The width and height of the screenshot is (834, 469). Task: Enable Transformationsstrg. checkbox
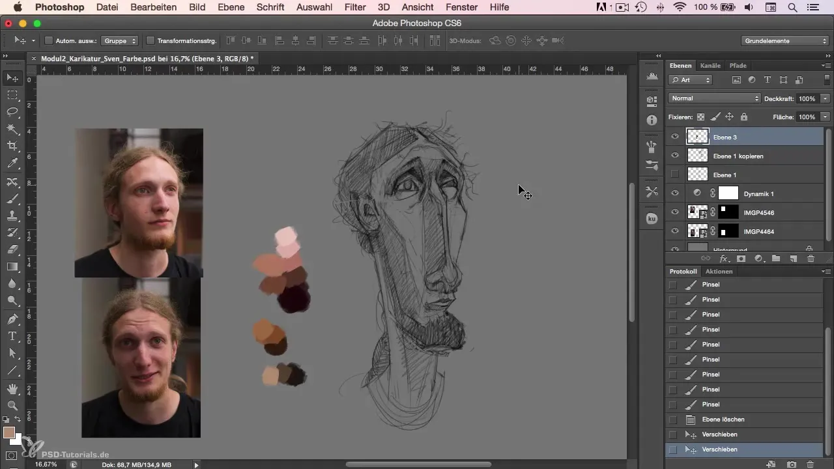coord(151,40)
